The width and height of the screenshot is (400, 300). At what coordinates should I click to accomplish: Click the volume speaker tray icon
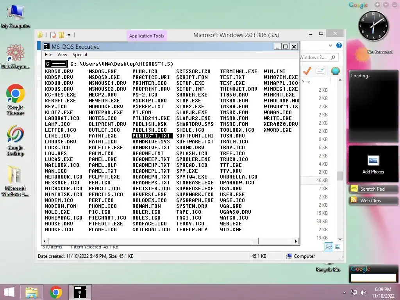pos(363,293)
